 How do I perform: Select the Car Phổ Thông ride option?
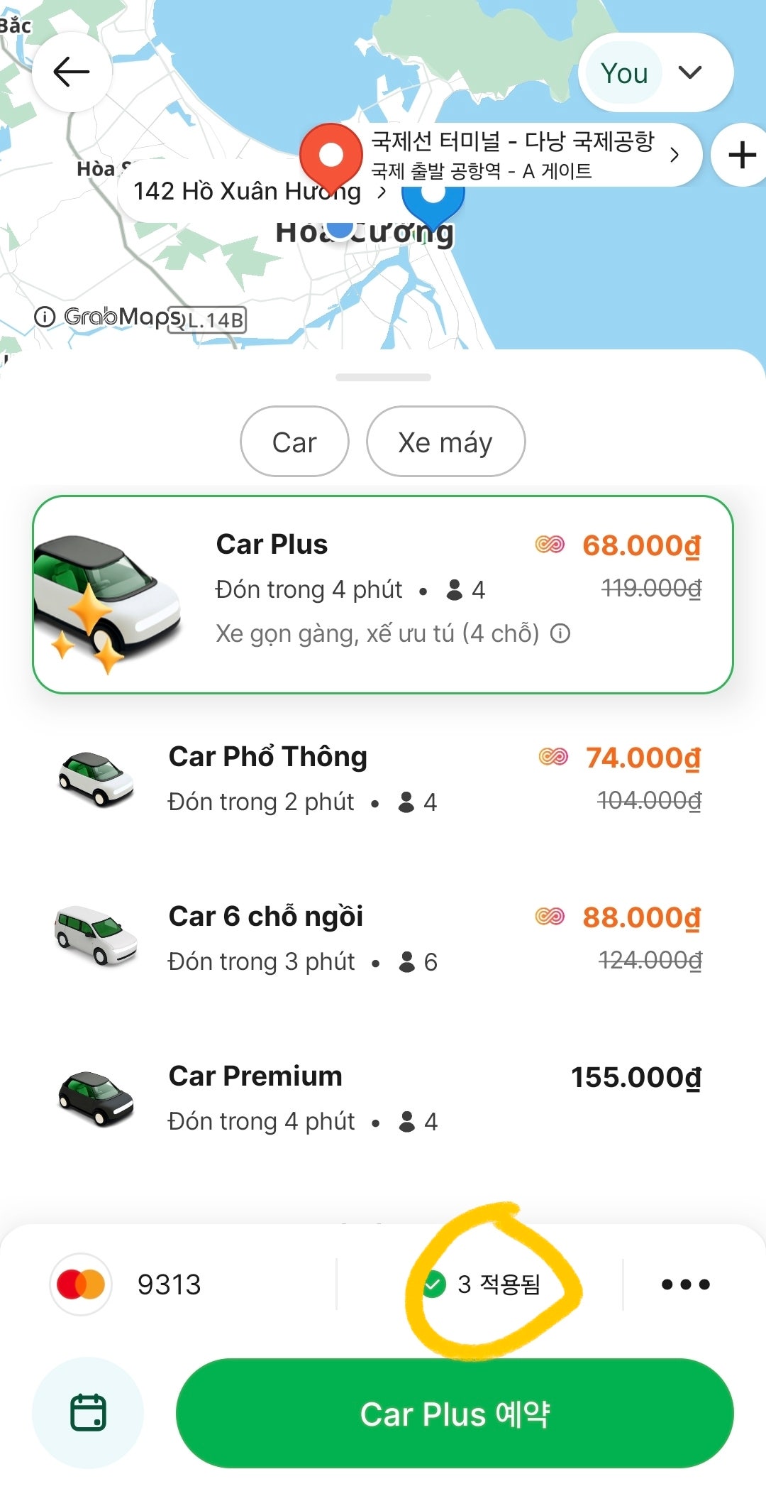tap(383, 778)
